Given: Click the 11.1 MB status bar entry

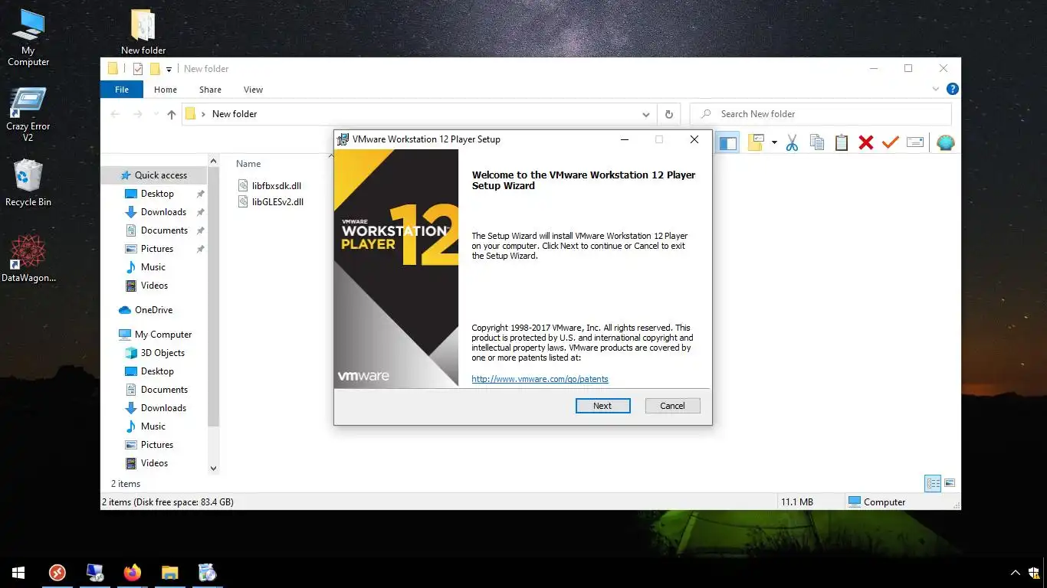Looking at the screenshot, I should tap(797, 502).
